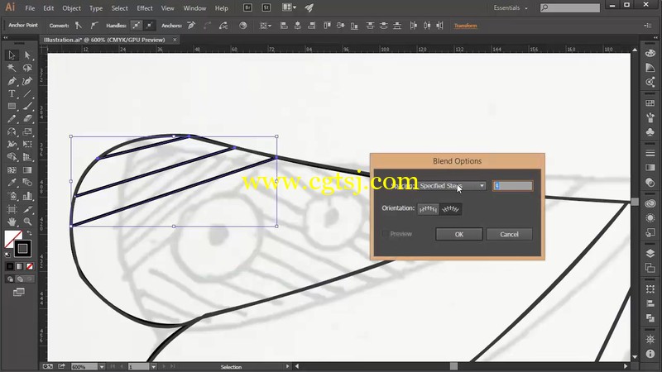The image size is (662, 372).
Task: Open the Align To options dropdown
Action: (266, 26)
